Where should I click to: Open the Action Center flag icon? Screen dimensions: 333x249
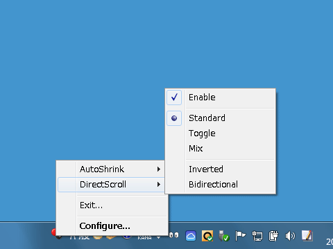pos(240,236)
